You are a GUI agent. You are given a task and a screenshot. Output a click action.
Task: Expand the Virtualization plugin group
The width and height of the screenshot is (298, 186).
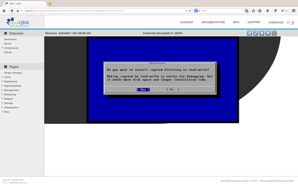click(x=11, y=107)
